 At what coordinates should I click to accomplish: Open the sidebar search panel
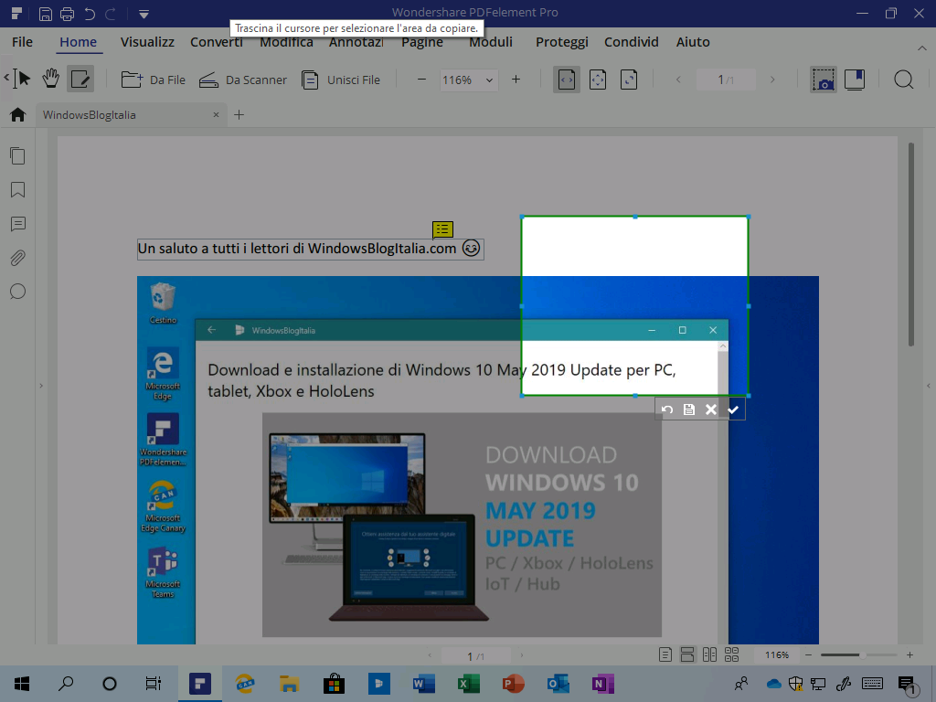(x=18, y=292)
